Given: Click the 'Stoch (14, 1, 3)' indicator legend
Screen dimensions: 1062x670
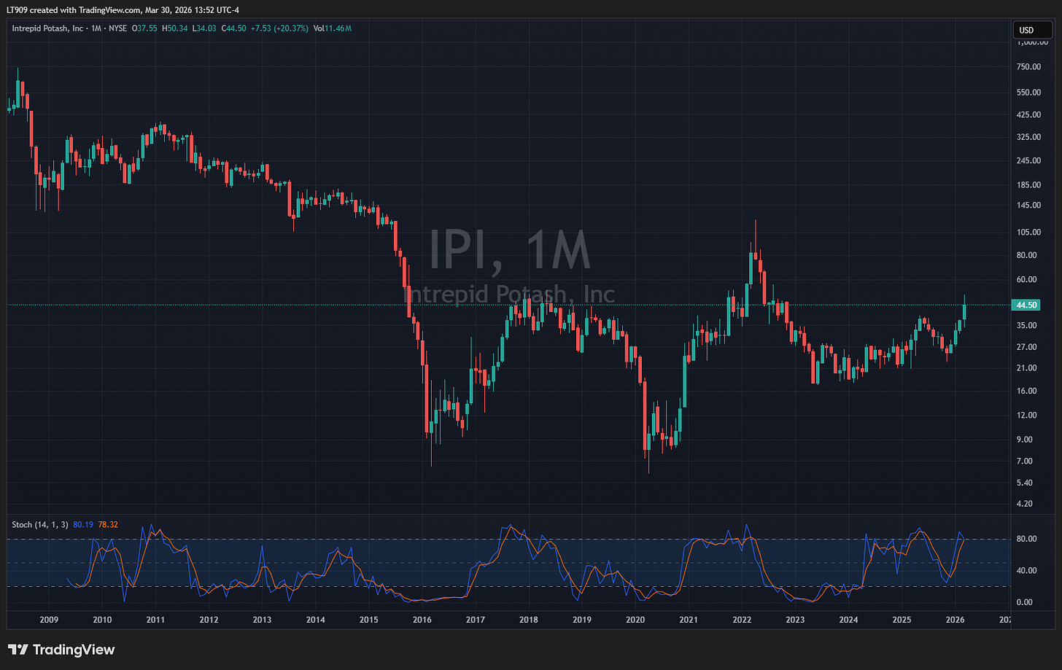Looking at the screenshot, I should [x=39, y=524].
